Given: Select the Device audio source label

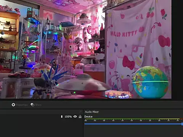Looking at the screenshot, I should point(88,116).
